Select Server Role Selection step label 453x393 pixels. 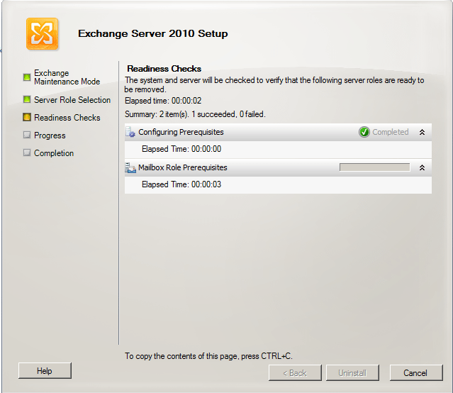tap(72, 100)
